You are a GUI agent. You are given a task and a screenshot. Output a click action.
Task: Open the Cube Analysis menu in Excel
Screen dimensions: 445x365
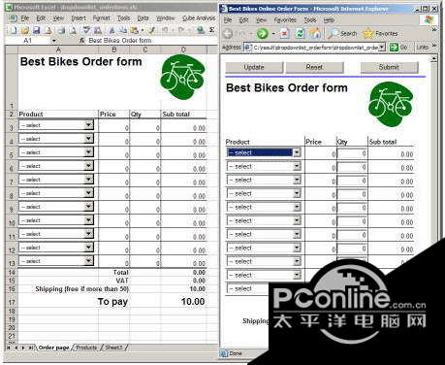pyautogui.click(x=199, y=17)
